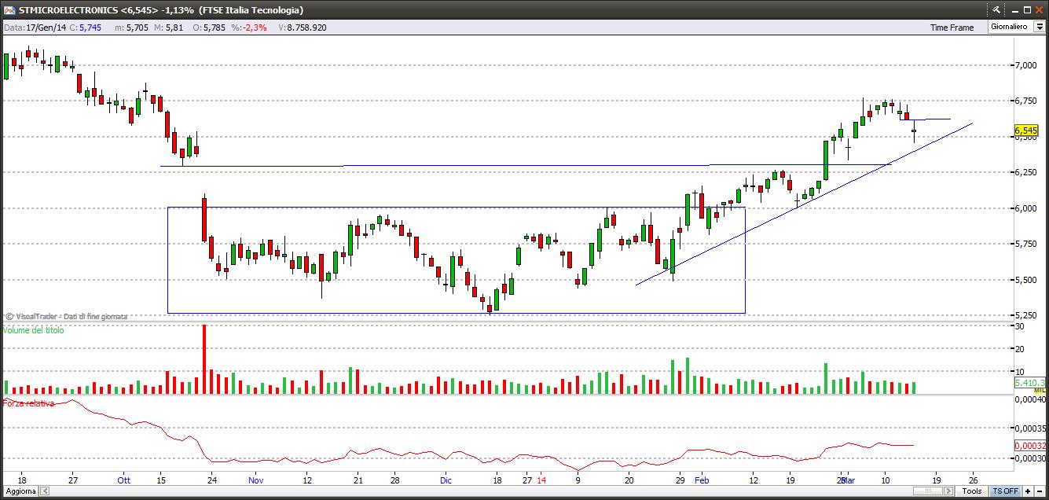
Task: Click the Time Frame dropdown arrow
Action: tap(1039, 27)
